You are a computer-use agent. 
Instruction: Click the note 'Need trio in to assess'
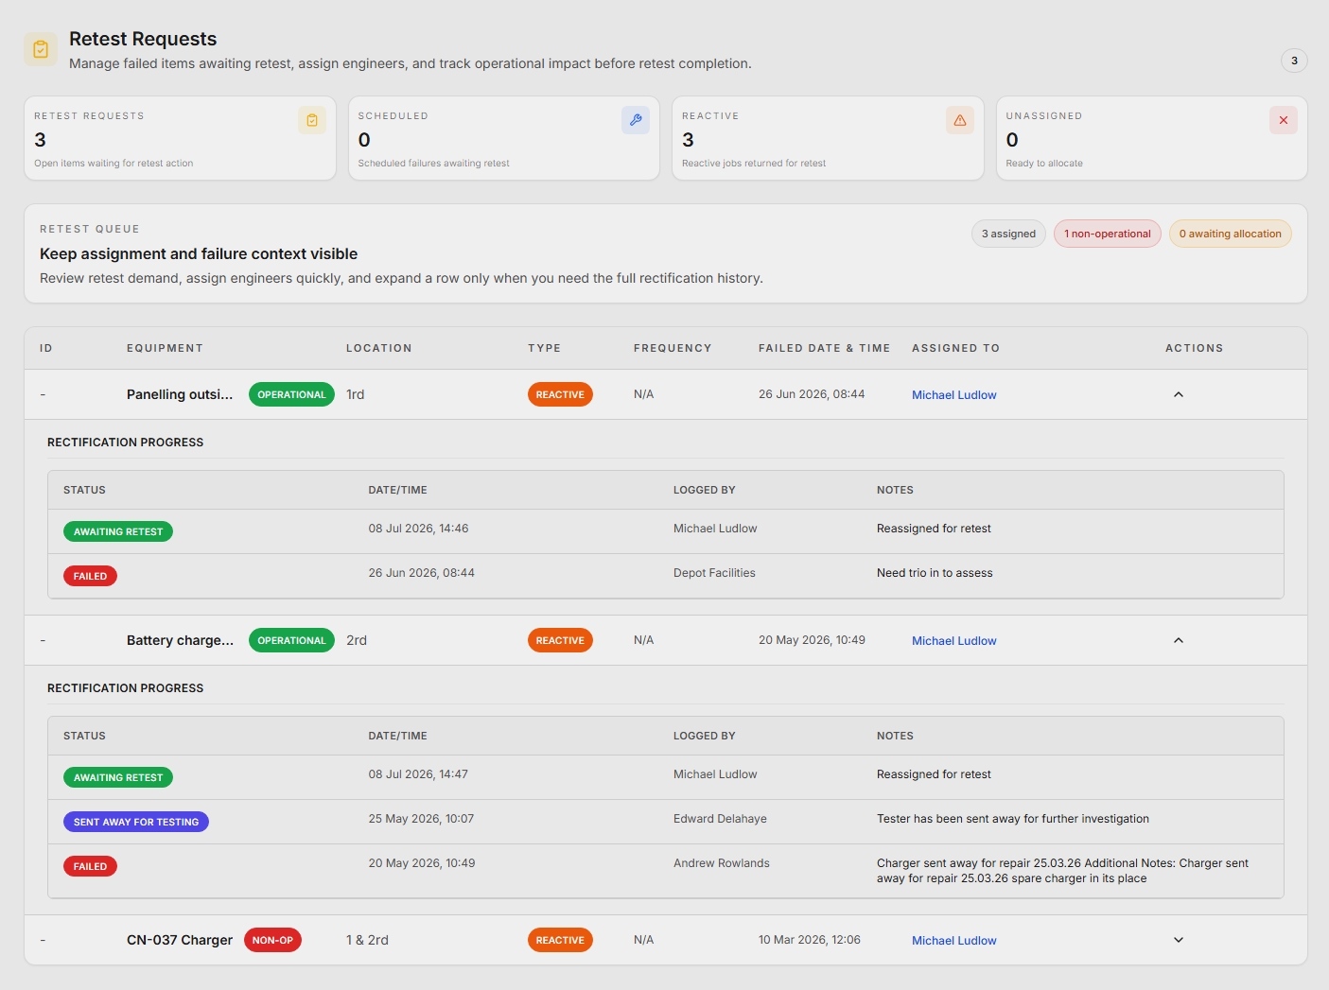coord(935,573)
